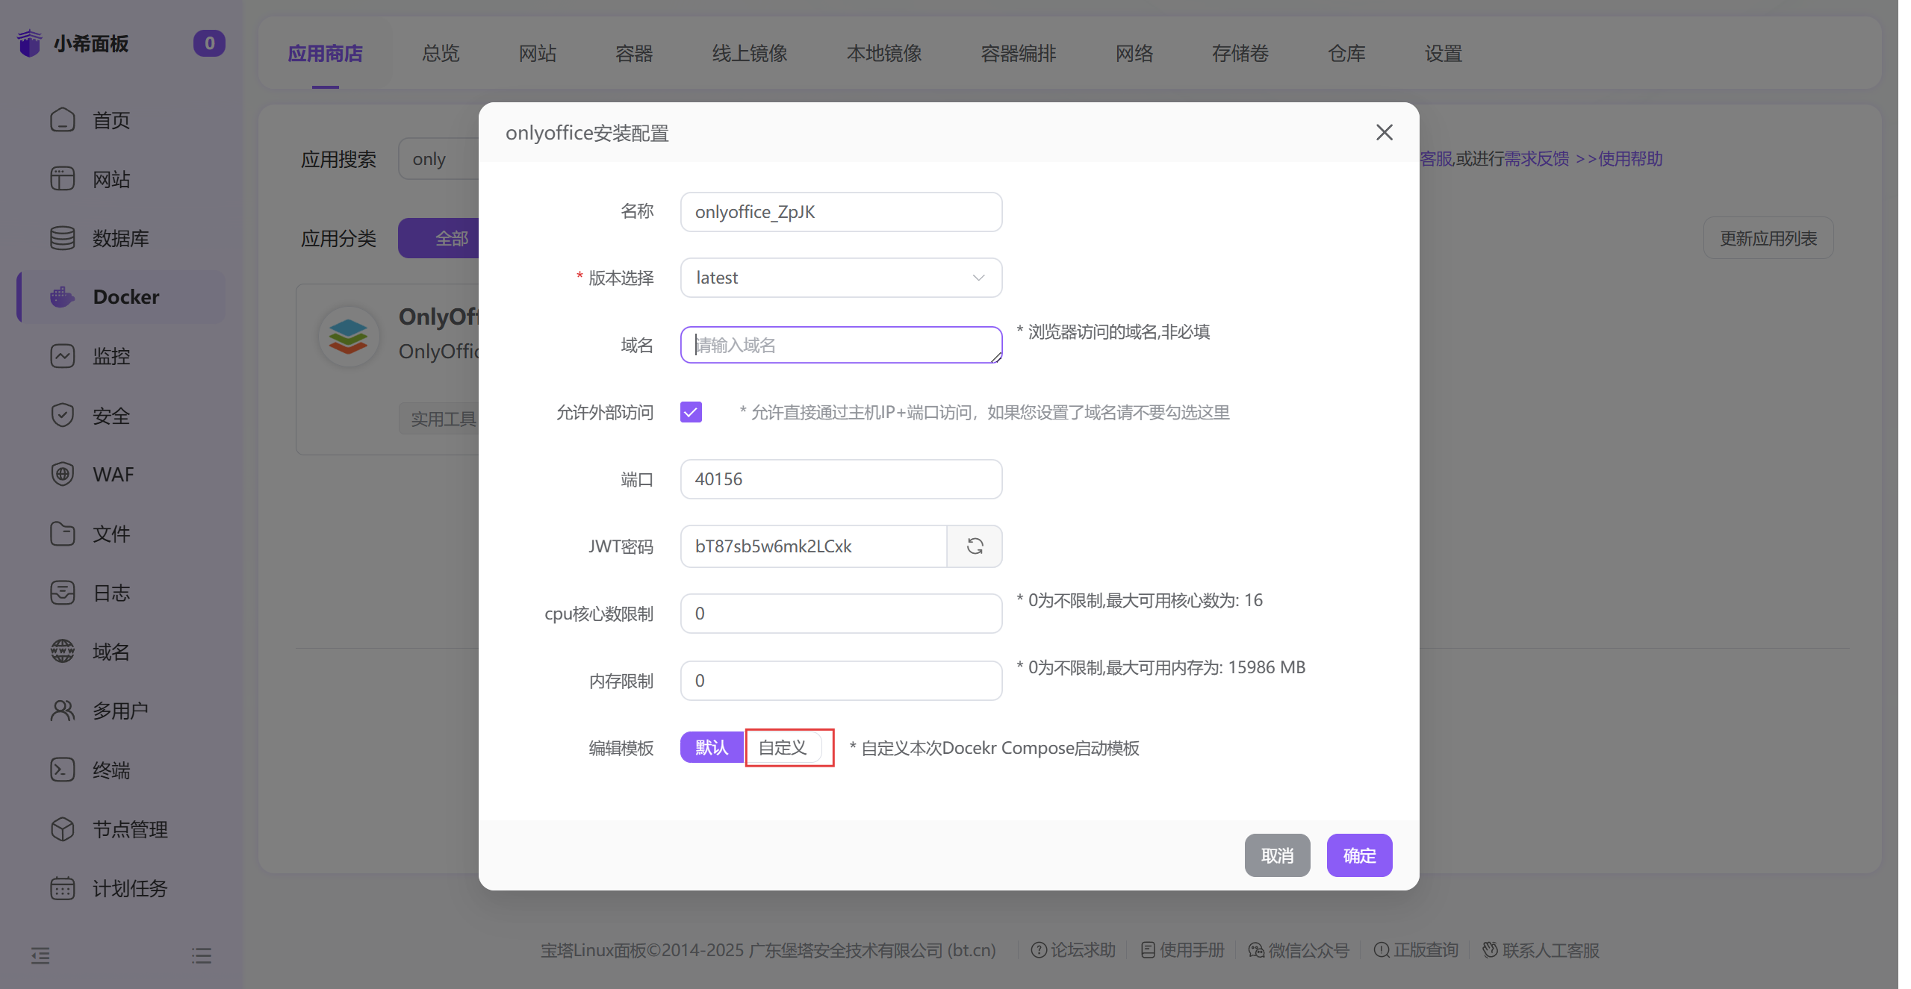Click the 确定 confirm button
1911x989 pixels.
point(1358,855)
